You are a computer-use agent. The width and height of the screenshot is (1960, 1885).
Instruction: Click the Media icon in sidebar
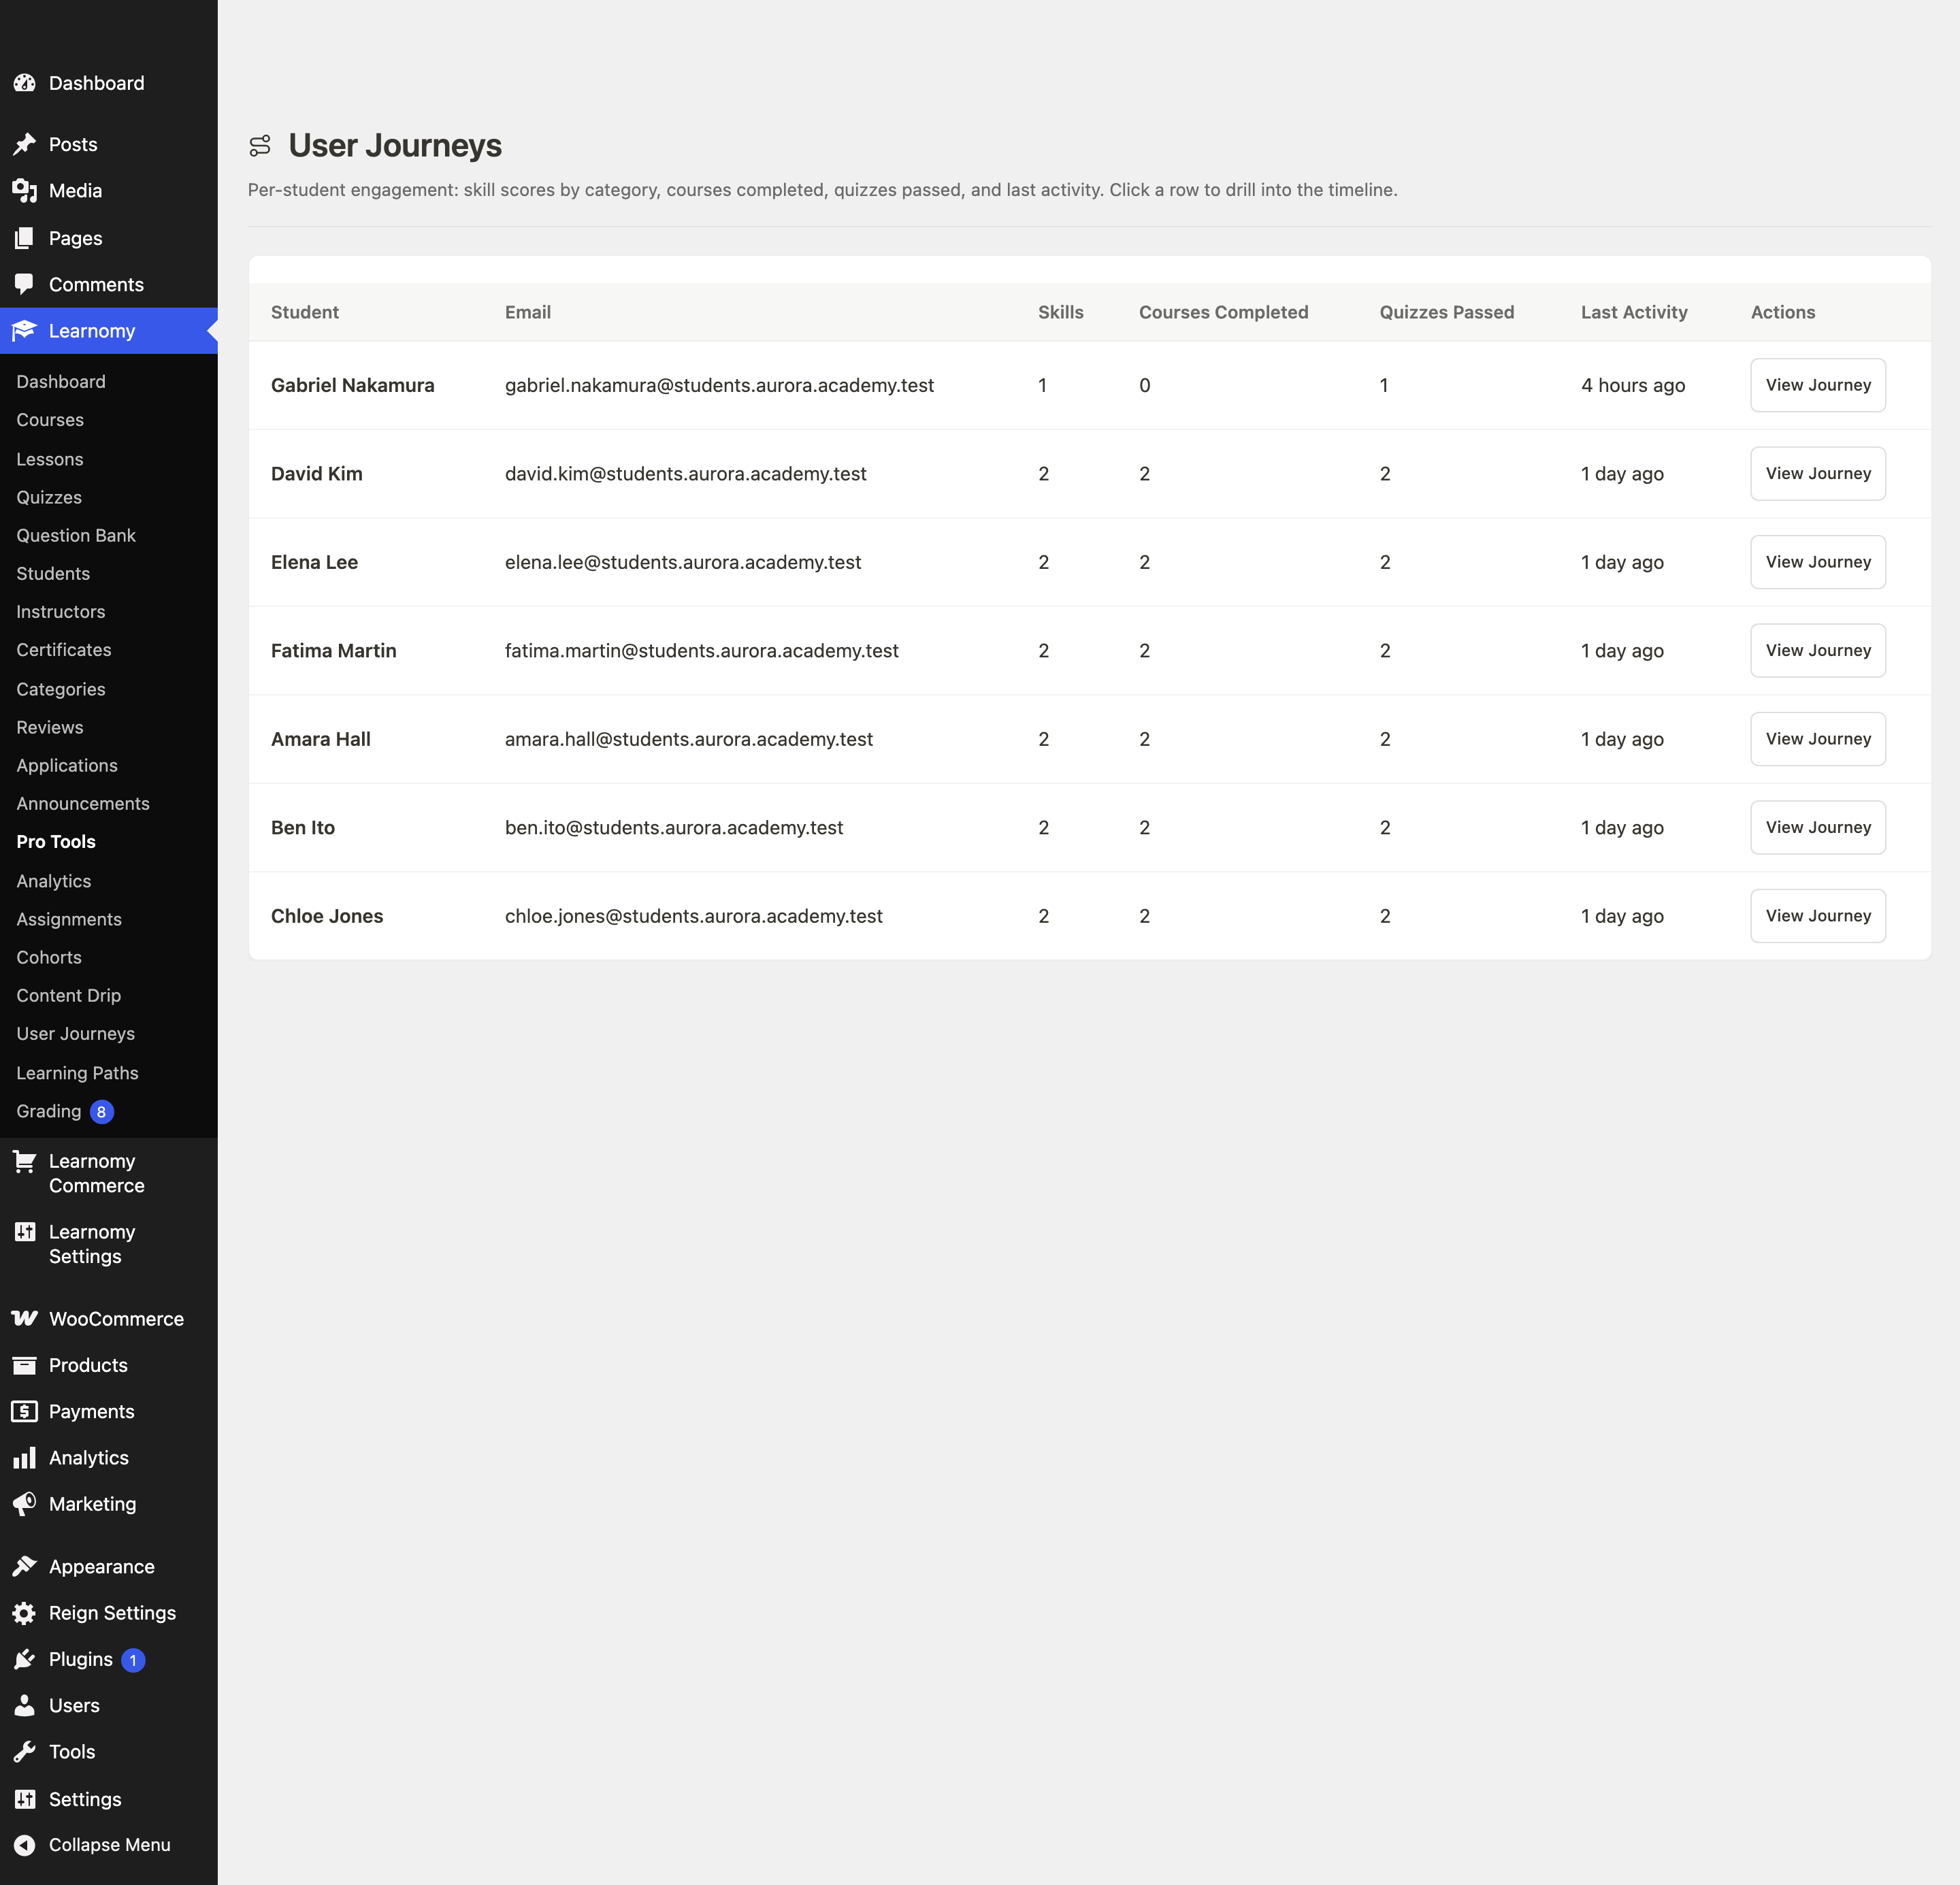pos(25,190)
